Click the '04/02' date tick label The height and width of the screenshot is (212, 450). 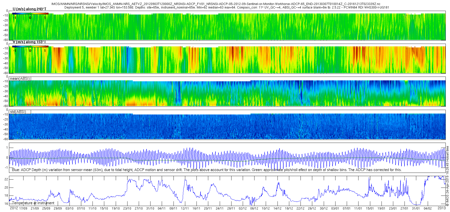428,209
